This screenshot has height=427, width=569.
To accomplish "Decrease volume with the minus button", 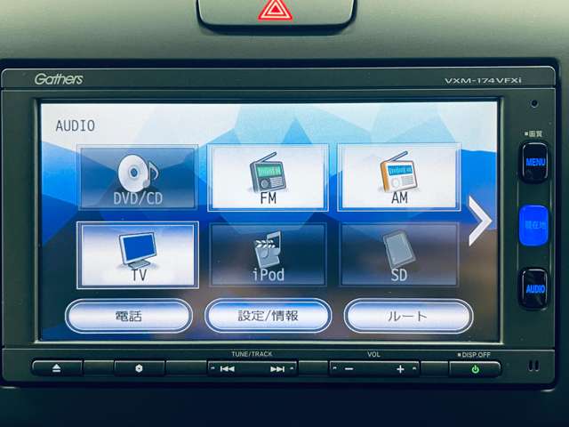I will pyautogui.click(x=349, y=369).
